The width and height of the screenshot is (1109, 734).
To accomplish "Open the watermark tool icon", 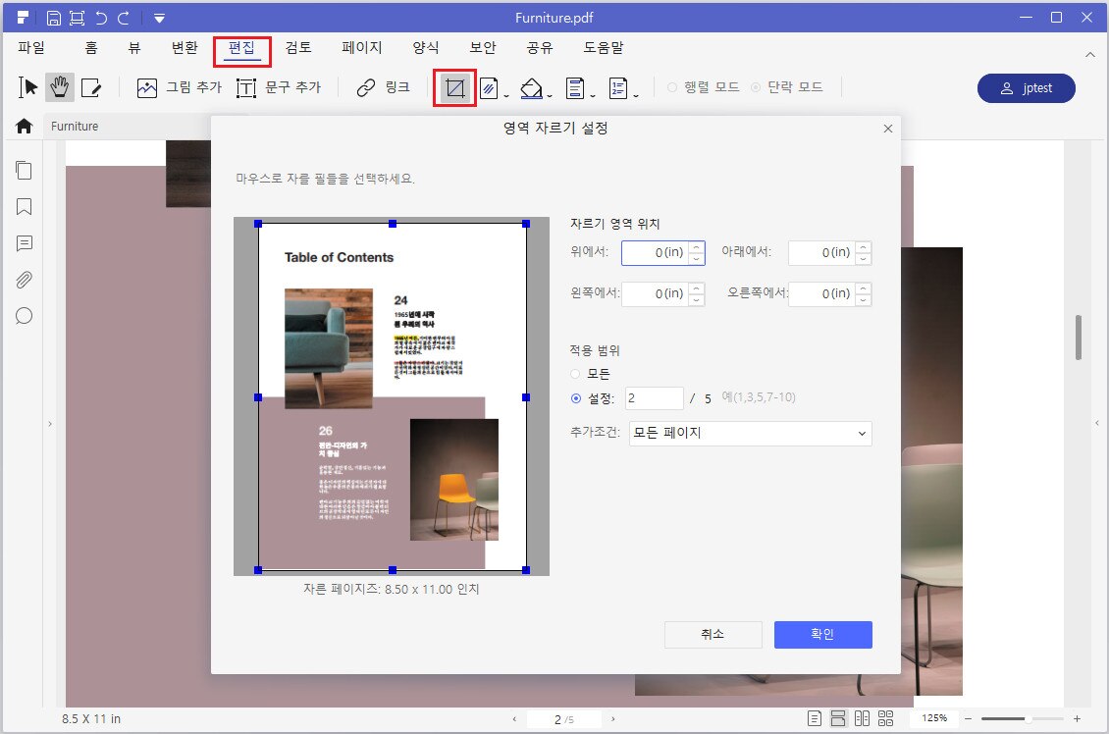I will pyautogui.click(x=489, y=88).
